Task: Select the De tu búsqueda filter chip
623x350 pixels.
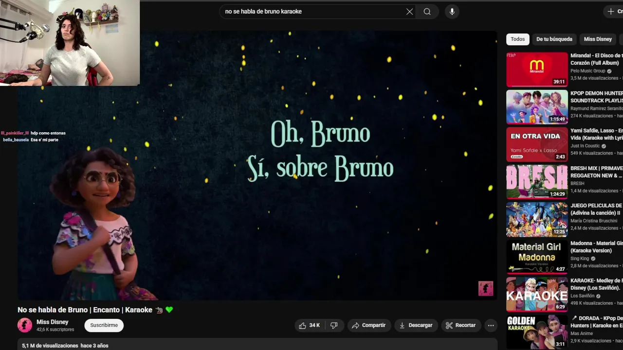Action: tap(554, 39)
